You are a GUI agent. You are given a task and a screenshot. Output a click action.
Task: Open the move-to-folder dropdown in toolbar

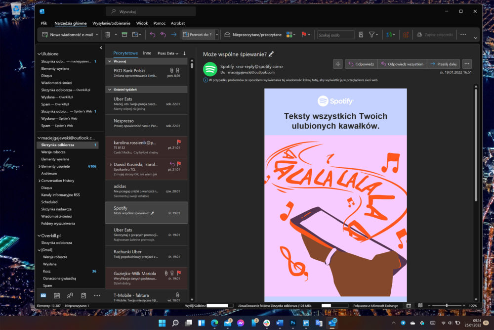click(x=137, y=35)
